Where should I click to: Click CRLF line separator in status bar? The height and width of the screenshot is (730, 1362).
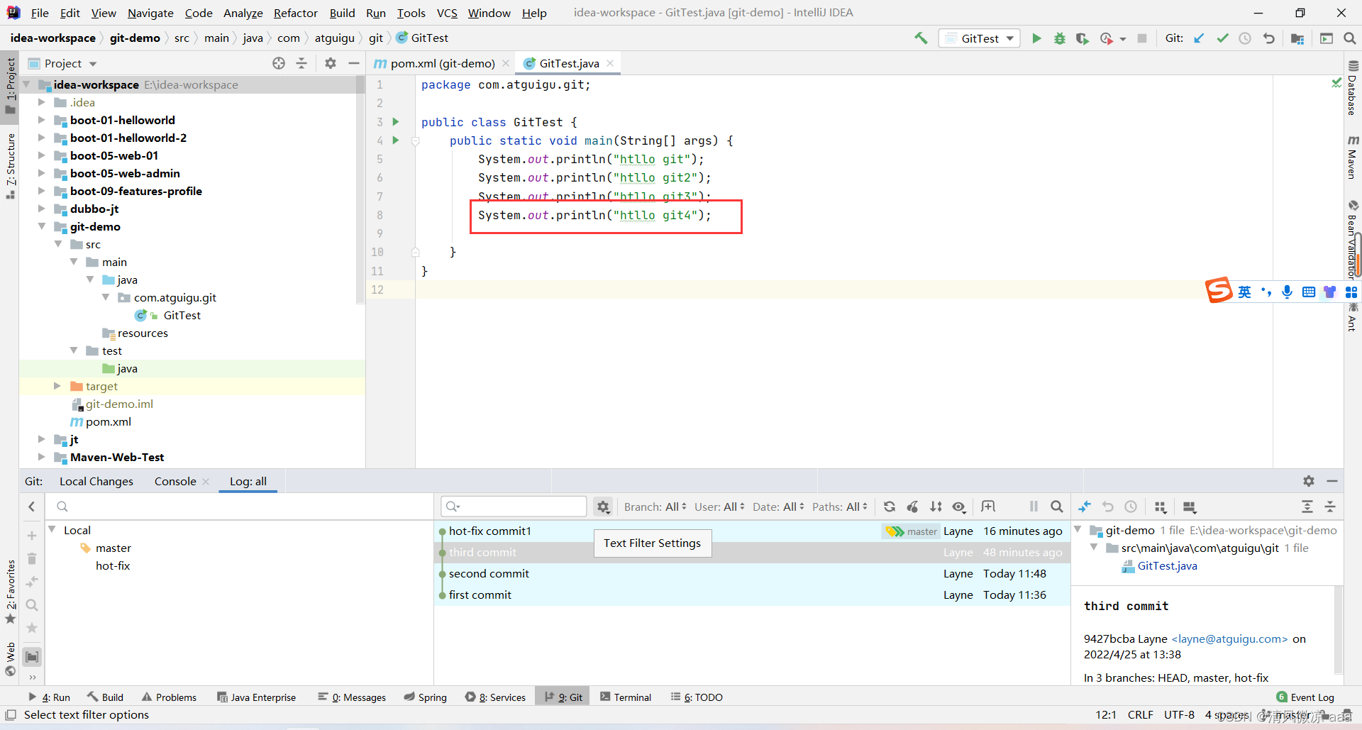1141,715
